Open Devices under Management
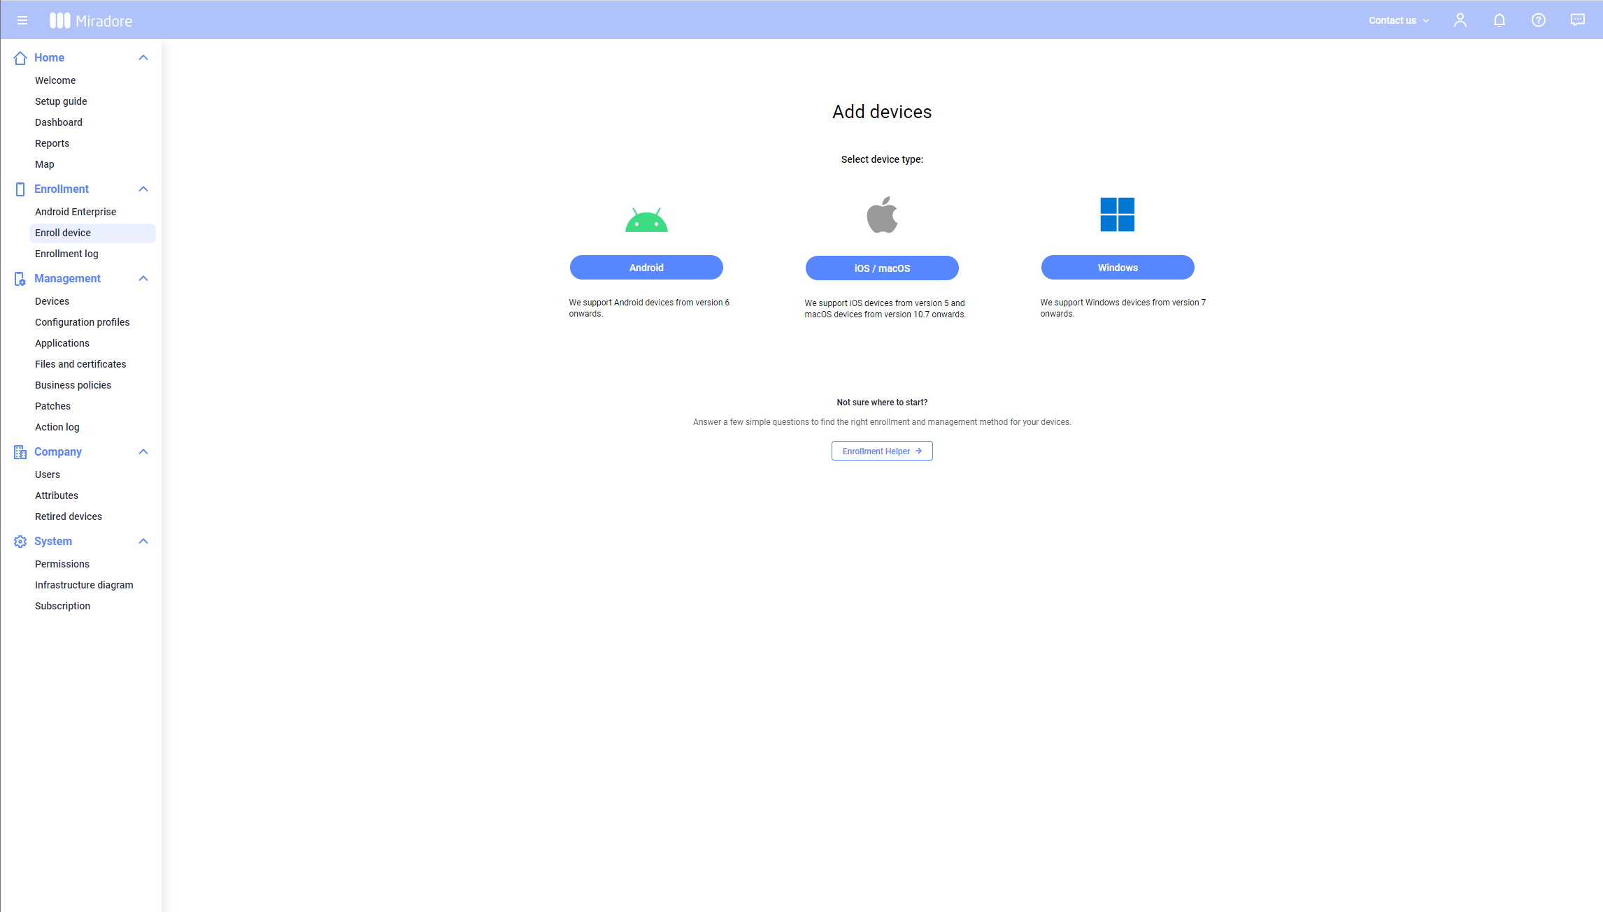 tap(52, 301)
